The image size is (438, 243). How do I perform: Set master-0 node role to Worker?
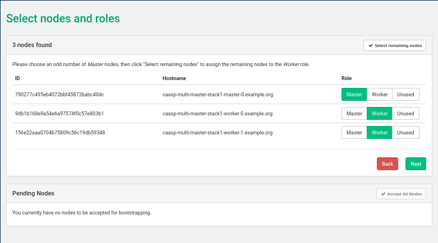coord(380,95)
